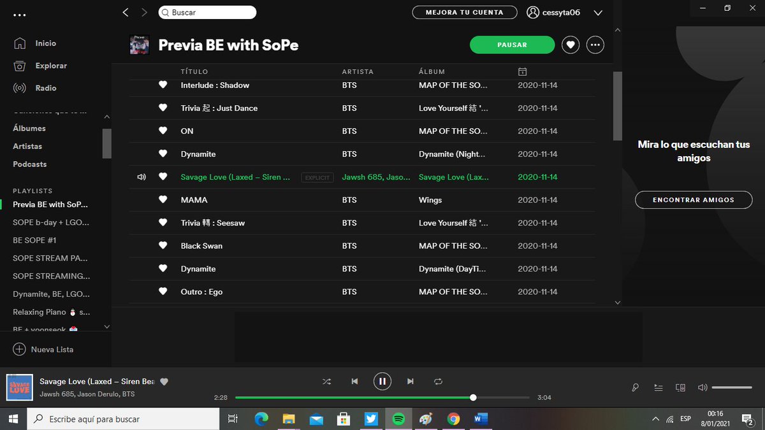The width and height of the screenshot is (765, 430).
Task: Toggle like on Savage Love row
Action: click(163, 176)
